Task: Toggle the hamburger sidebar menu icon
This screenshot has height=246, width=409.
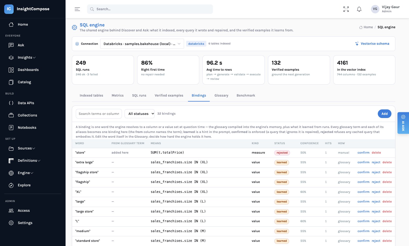Action: [77, 9]
